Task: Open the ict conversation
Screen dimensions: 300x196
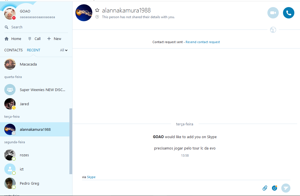Action: [35, 169]
